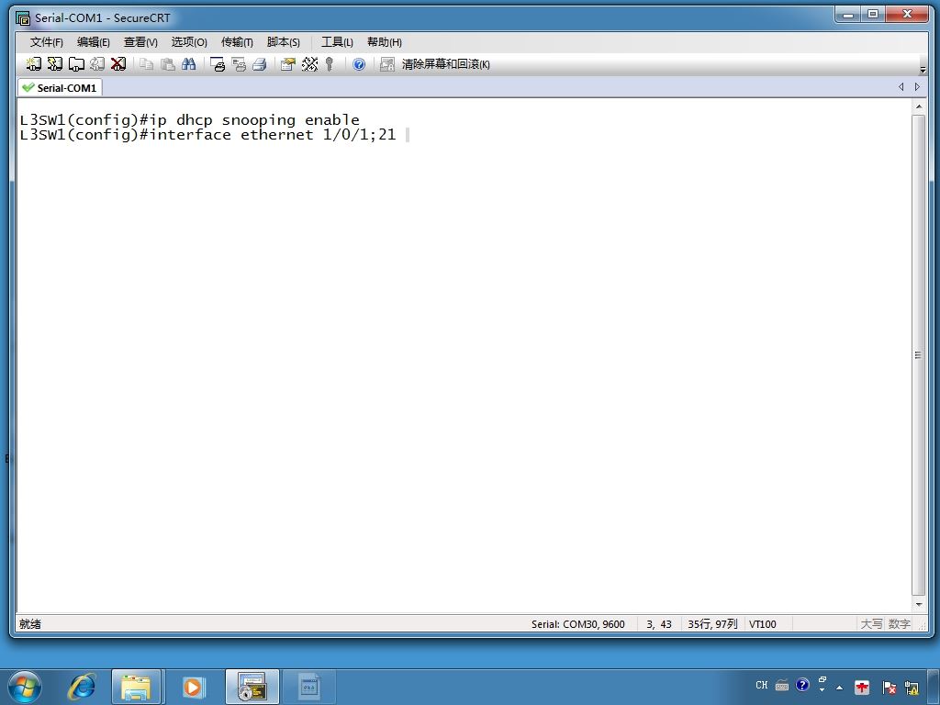Show hidden tray icons arrow
This screenshot has width=940, height=705.
839,688
